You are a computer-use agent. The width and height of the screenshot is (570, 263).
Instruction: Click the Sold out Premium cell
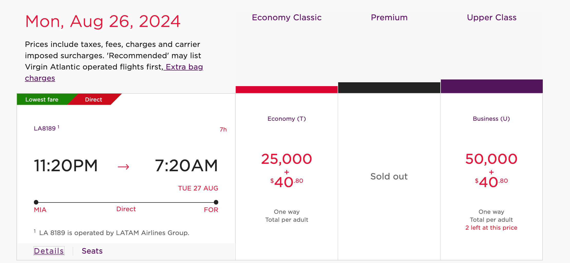click(389, 176)
